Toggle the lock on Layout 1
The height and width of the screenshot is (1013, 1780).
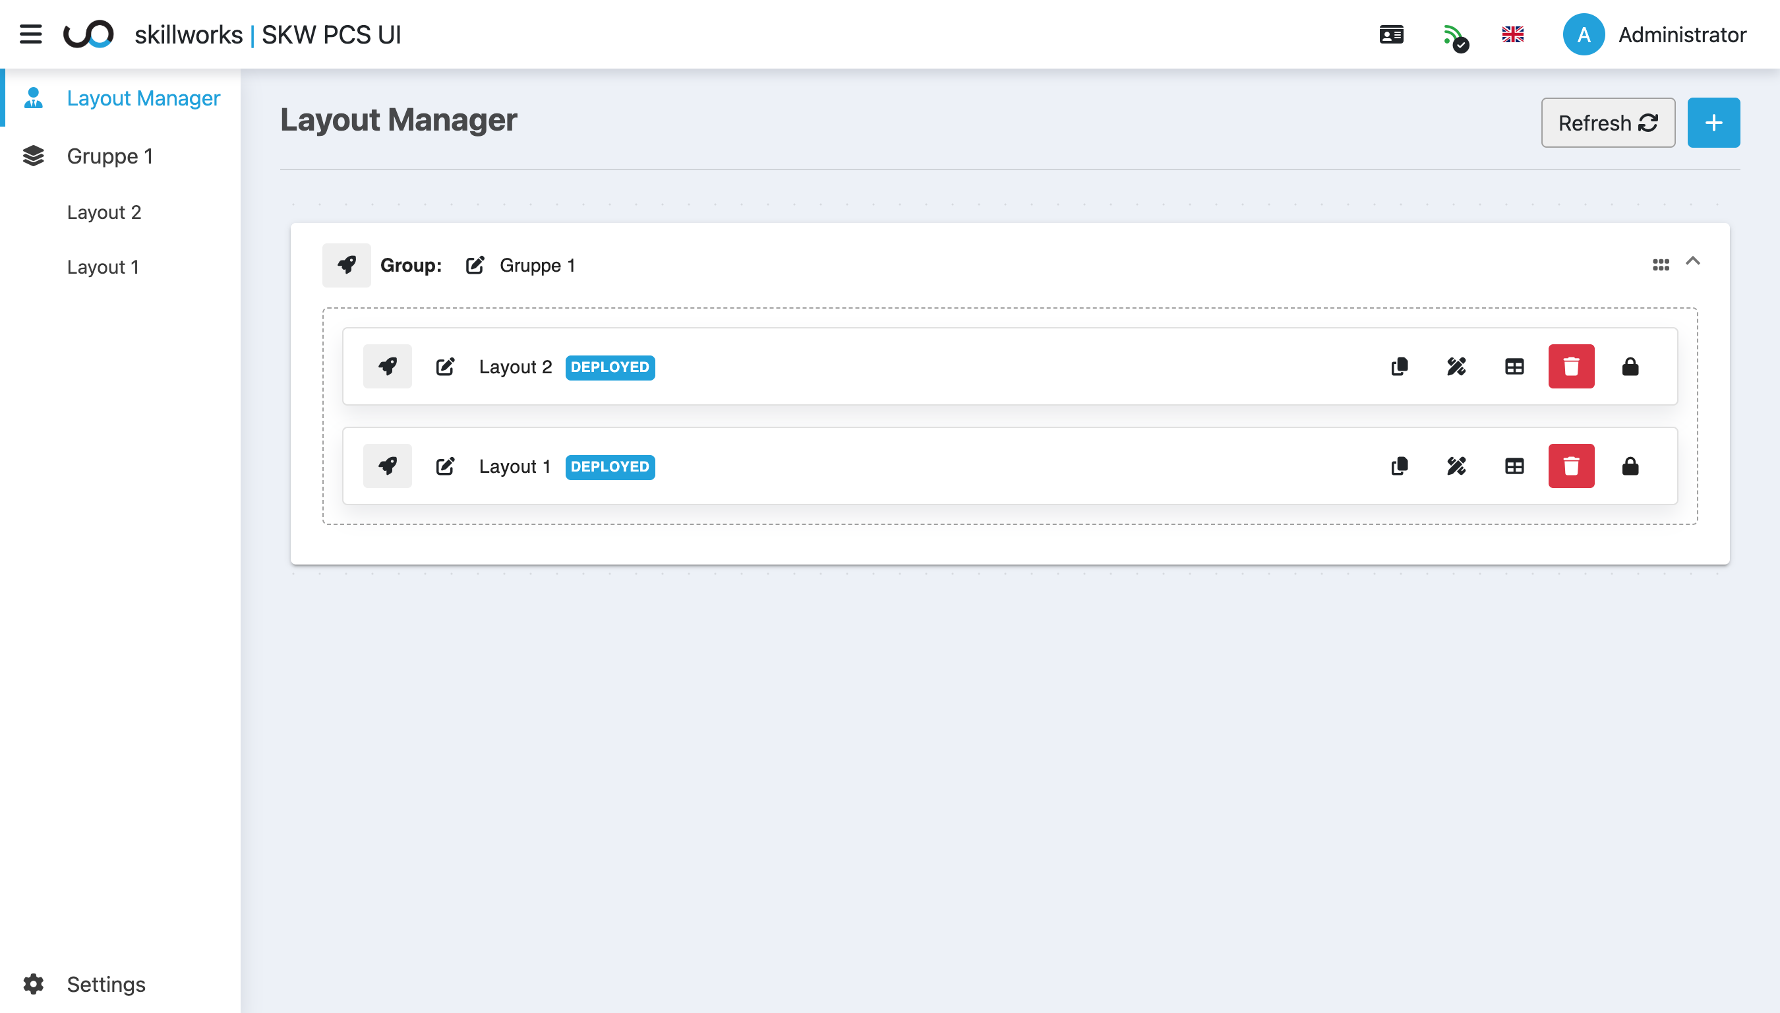[1631, 466]
